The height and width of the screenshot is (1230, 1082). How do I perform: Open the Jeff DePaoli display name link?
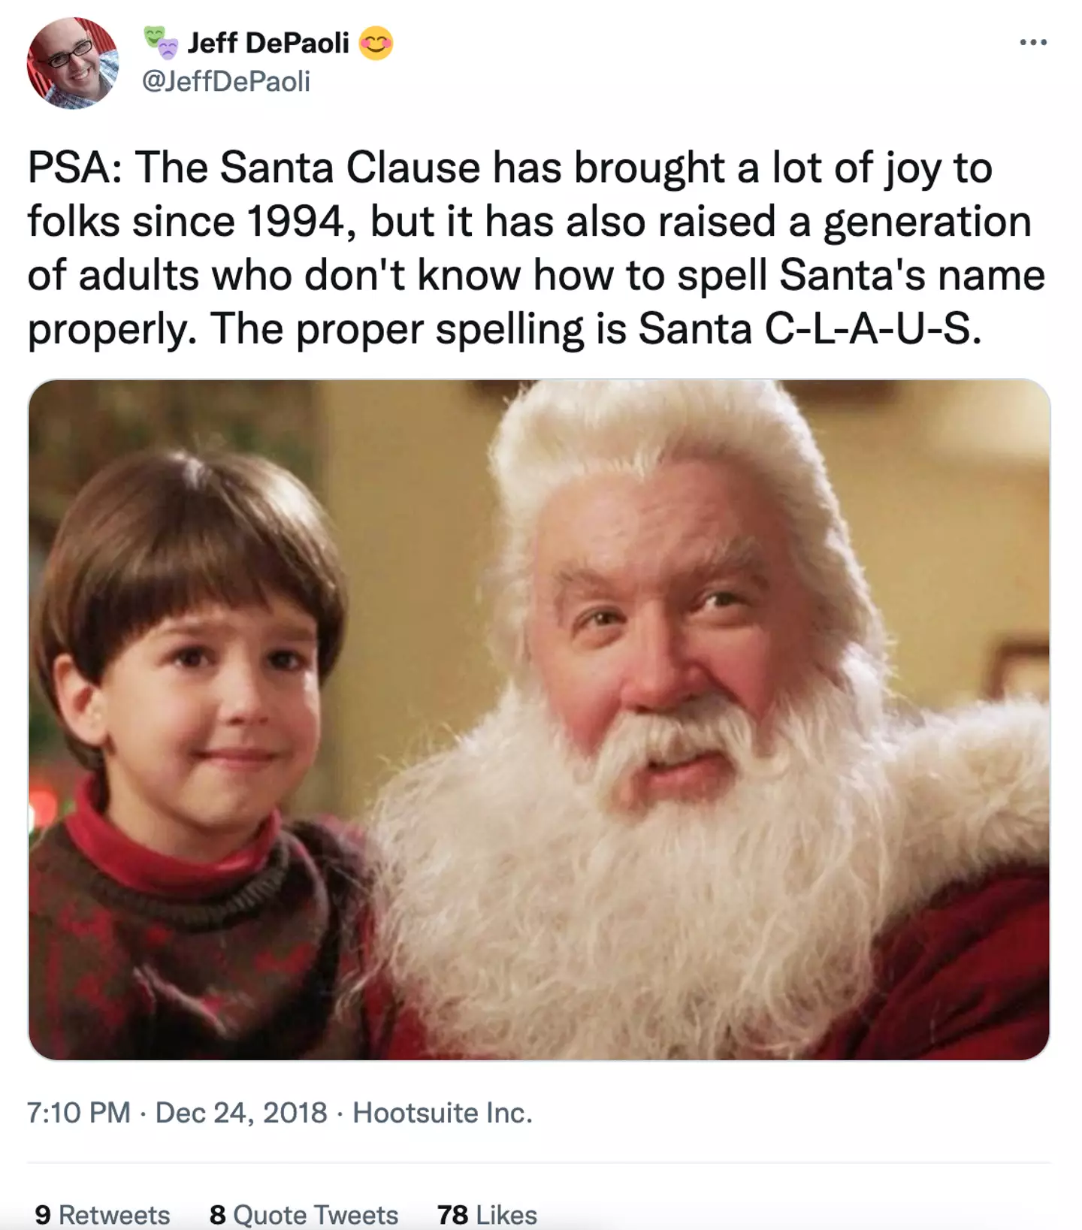pyautogui.click(x=268, y=43)
